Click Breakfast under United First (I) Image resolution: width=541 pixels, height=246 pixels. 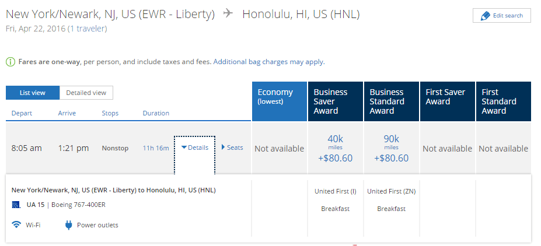click(x=336, y=209)
